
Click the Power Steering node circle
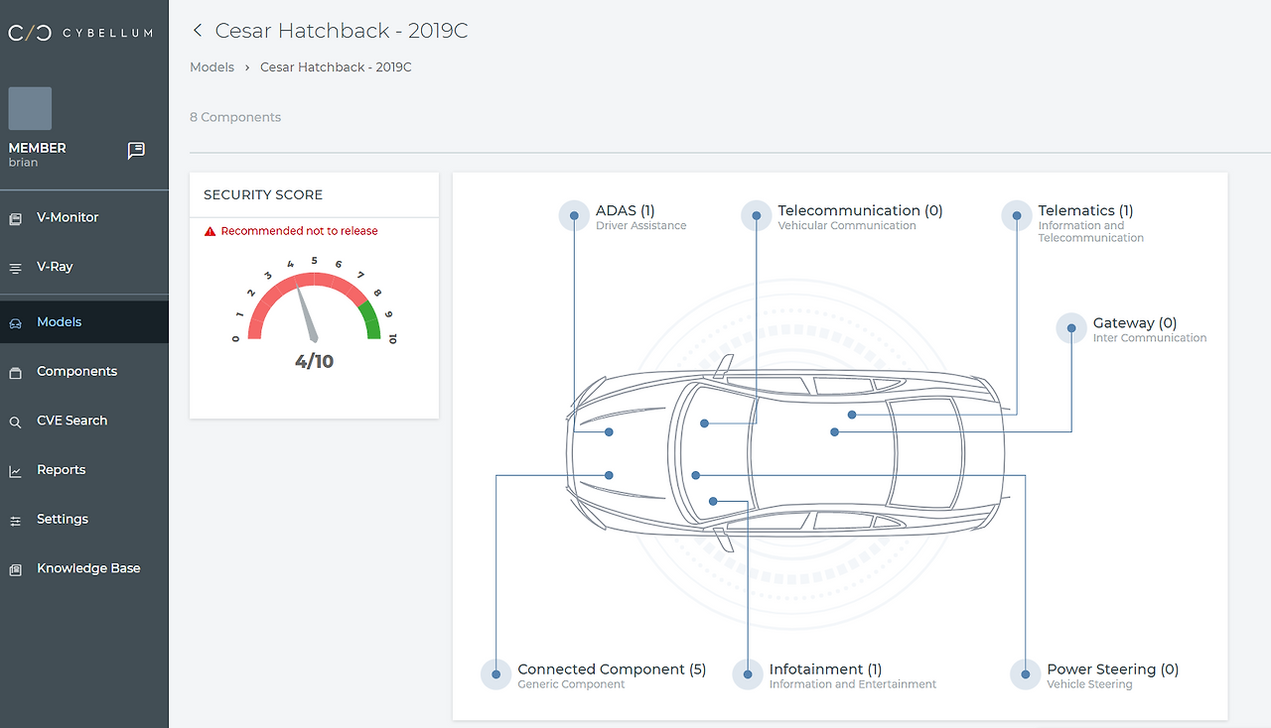pyautogui.click(x=1025, y=674)
